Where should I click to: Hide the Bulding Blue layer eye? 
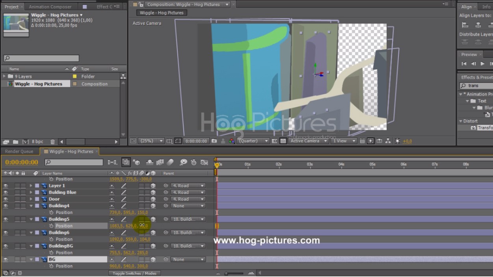coord(6,192)
